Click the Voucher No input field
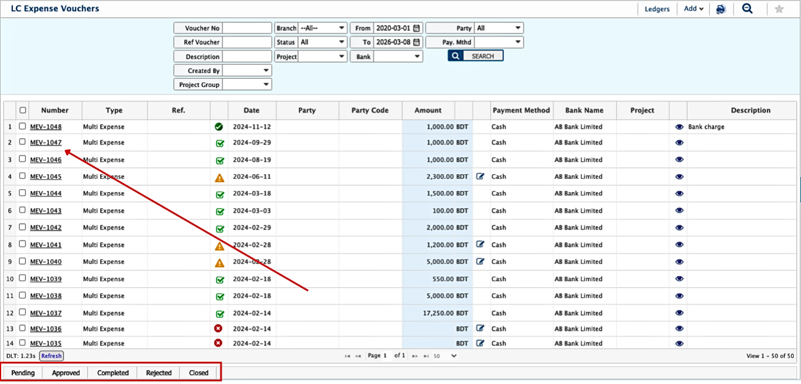 click(247, 28)
